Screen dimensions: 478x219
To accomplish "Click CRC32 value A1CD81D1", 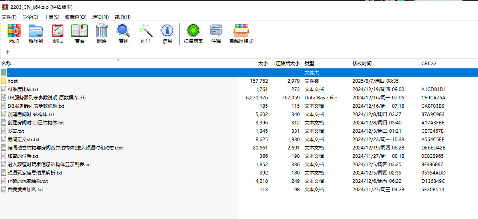I will [433, 89].
